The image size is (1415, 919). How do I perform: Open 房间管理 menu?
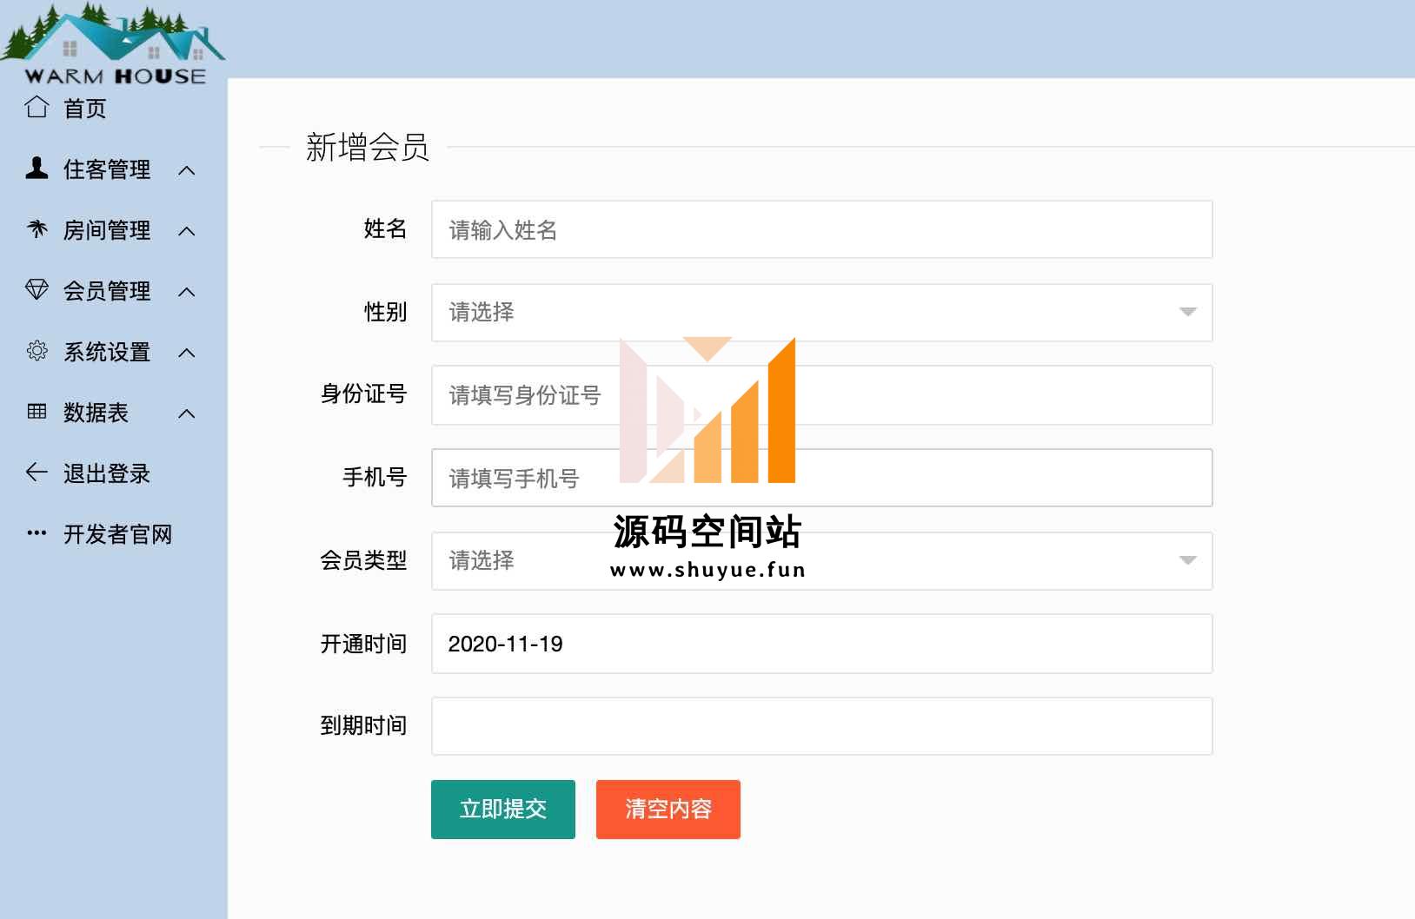click(107, 230)
